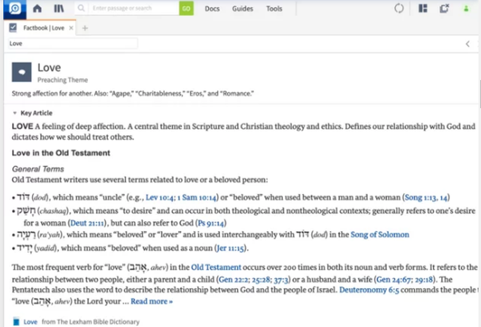Open the Ps 91:14 reference link
Screen dimensions: 481x327
tap(211, 223)
